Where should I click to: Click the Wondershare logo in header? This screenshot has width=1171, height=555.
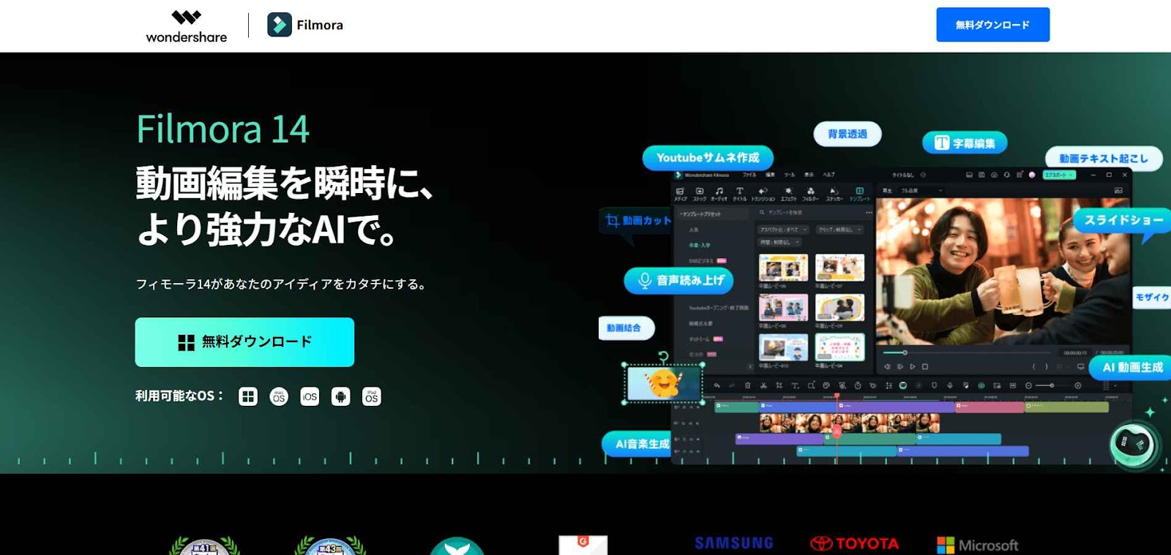(x=186, y=26)
